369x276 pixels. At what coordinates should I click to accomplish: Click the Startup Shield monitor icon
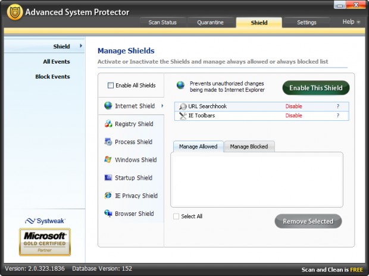108,177
